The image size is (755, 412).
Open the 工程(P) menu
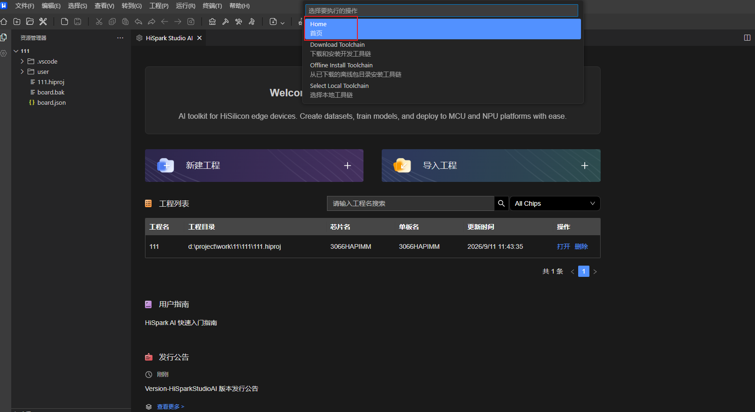point(159,6)
